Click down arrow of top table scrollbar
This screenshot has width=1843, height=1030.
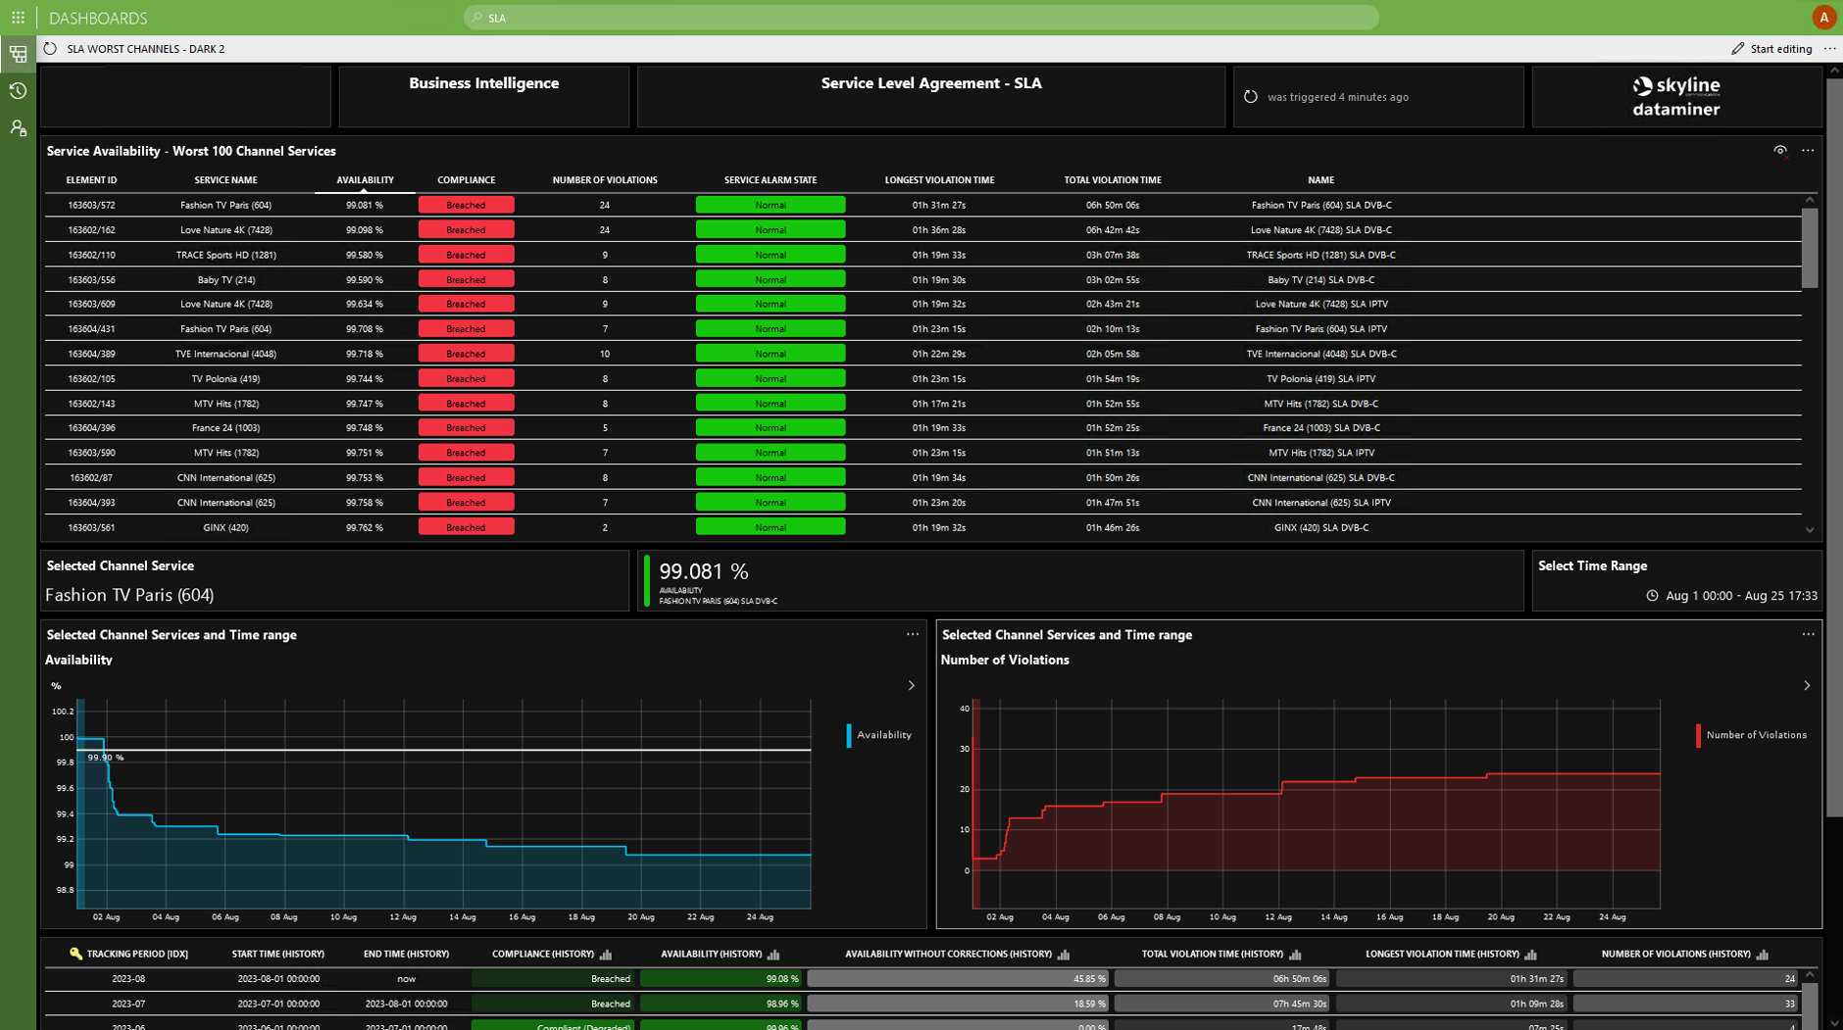pos(1810,530)
